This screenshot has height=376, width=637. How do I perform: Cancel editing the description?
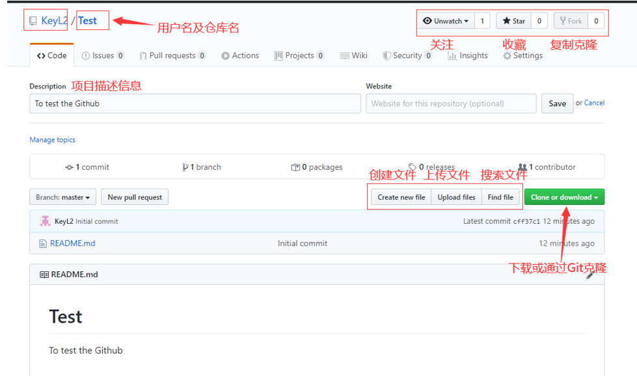[x=594, y=103]
